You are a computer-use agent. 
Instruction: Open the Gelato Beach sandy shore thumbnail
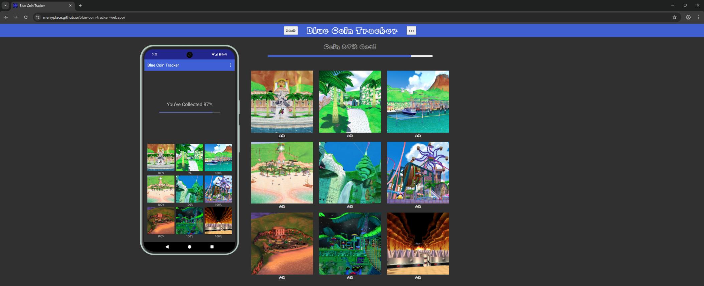click(282, 172)
